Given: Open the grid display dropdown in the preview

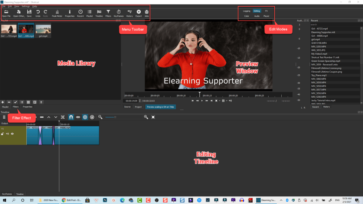Looking at the screenshot, I should tap(227, 101).
